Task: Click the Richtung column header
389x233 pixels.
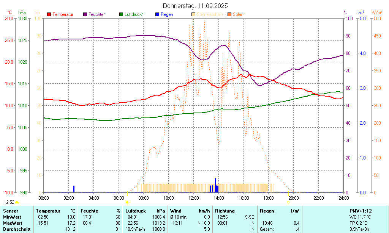Action: 225,211
